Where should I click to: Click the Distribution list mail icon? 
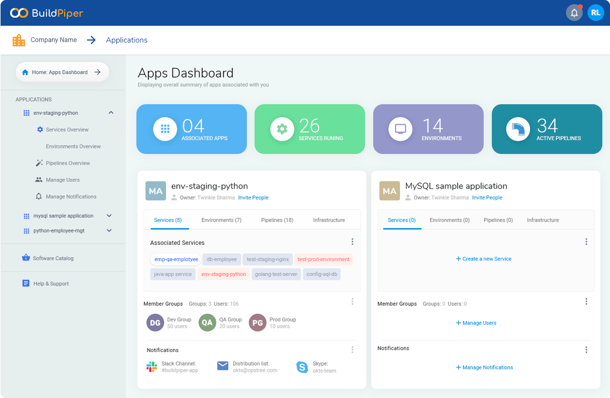223,366
